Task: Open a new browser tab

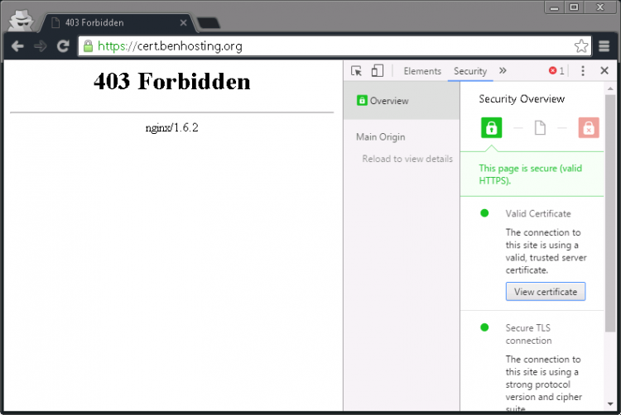Action: click(x=209, y=22)
